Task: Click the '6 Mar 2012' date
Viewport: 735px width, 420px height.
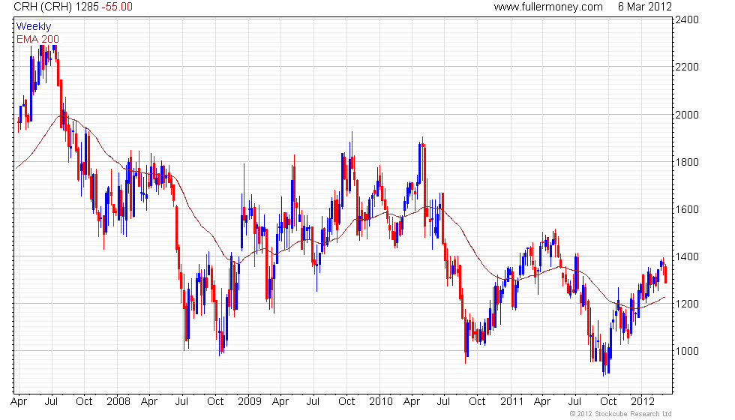Action: (x=644, y=7)
